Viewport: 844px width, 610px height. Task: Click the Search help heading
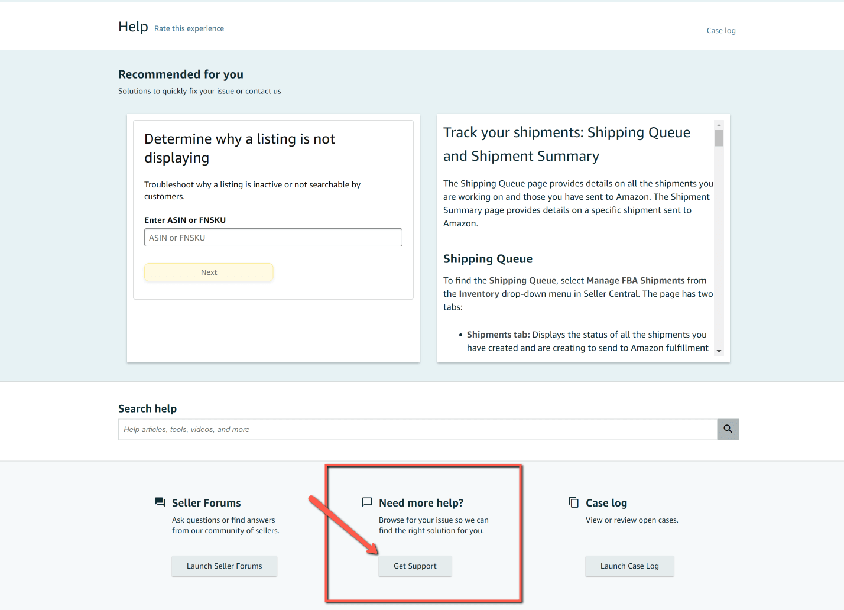(x=147, y=409)
